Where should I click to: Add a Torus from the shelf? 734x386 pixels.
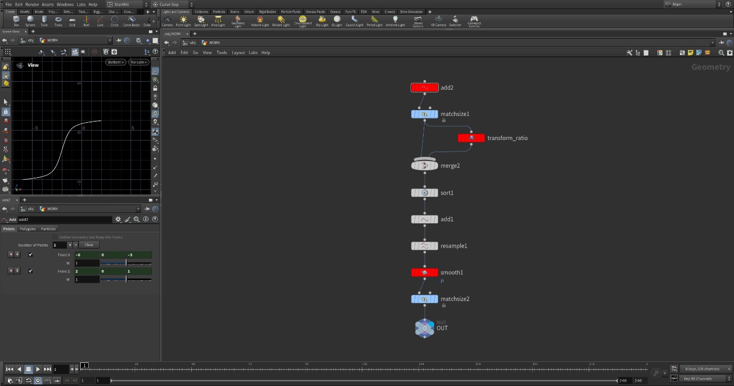tap(58, 21)
